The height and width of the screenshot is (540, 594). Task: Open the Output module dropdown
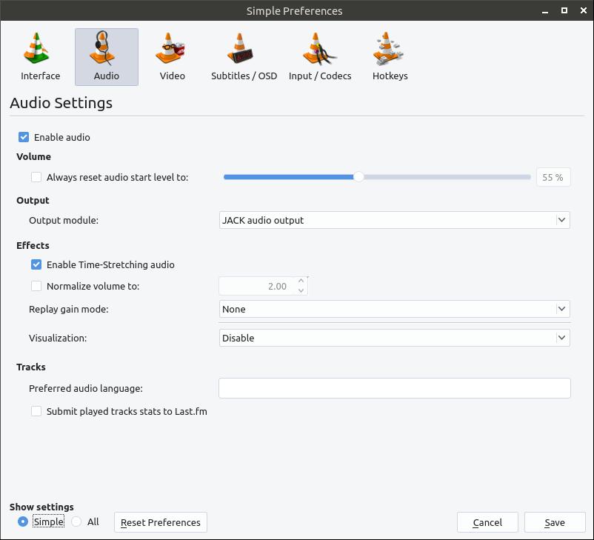click(x=394, y=220)
